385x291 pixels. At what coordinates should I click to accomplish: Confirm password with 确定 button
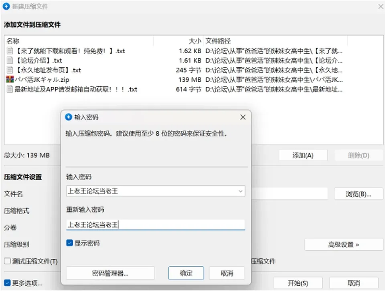click(x=186, y=273)
